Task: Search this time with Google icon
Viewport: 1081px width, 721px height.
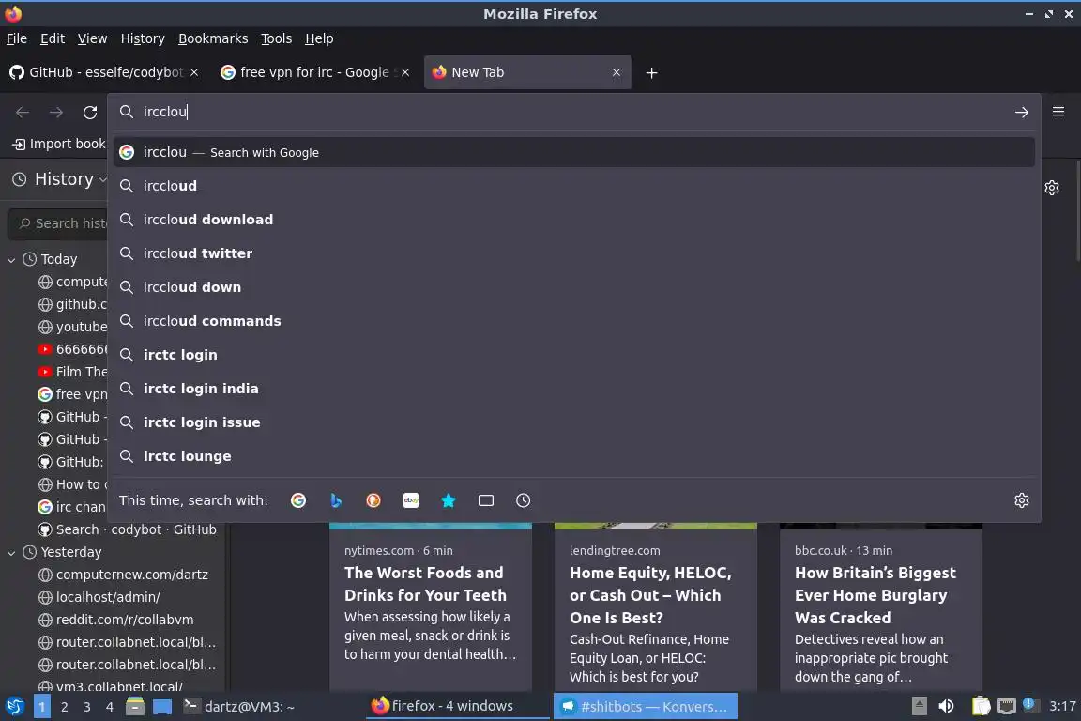Action: (298, 500)
